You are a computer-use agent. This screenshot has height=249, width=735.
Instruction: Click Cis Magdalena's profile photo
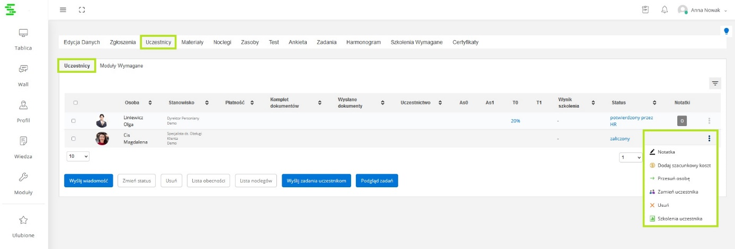102,139
